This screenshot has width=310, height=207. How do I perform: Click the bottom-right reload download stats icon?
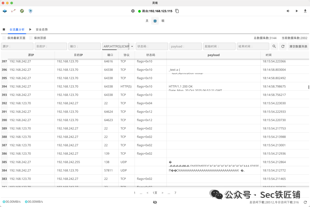click(305, 202)
